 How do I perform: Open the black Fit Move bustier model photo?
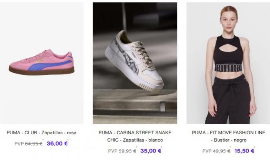click(x=228, y=63)
